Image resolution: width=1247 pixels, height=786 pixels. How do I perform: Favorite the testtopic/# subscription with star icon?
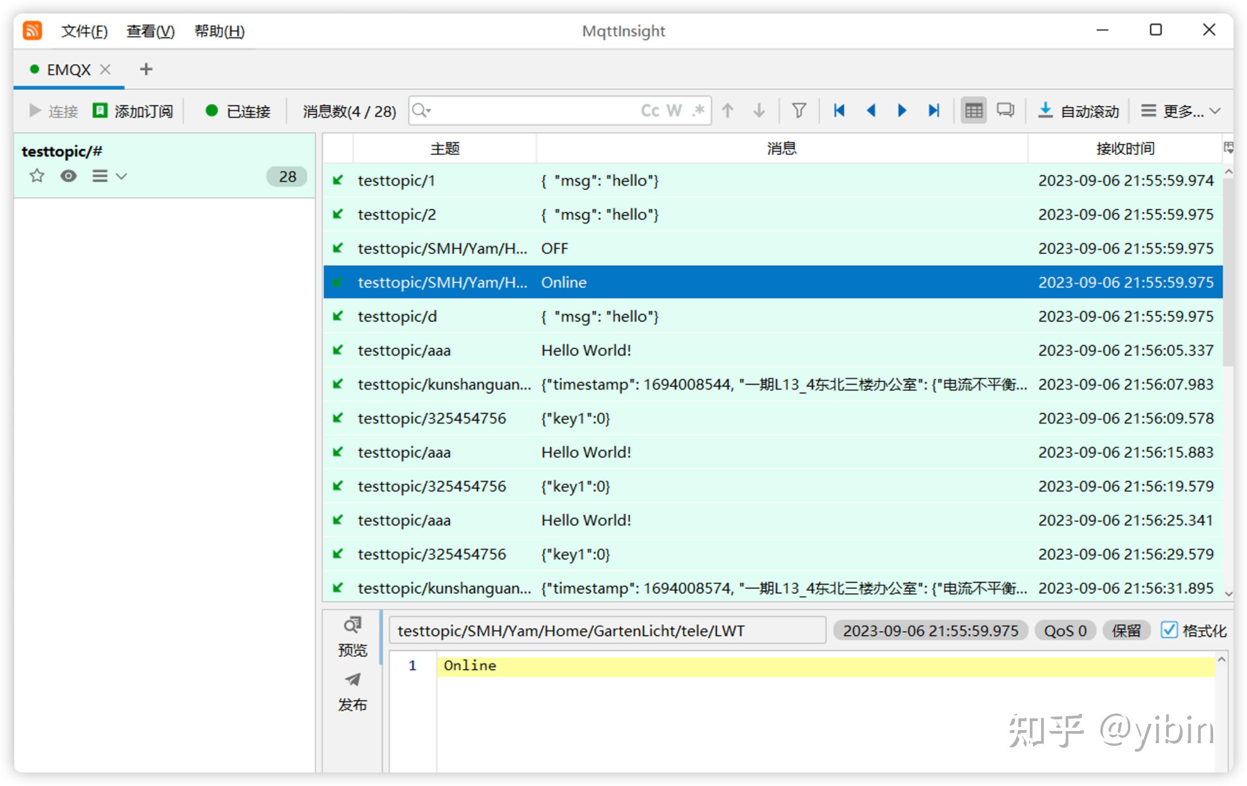pos(36,176)
